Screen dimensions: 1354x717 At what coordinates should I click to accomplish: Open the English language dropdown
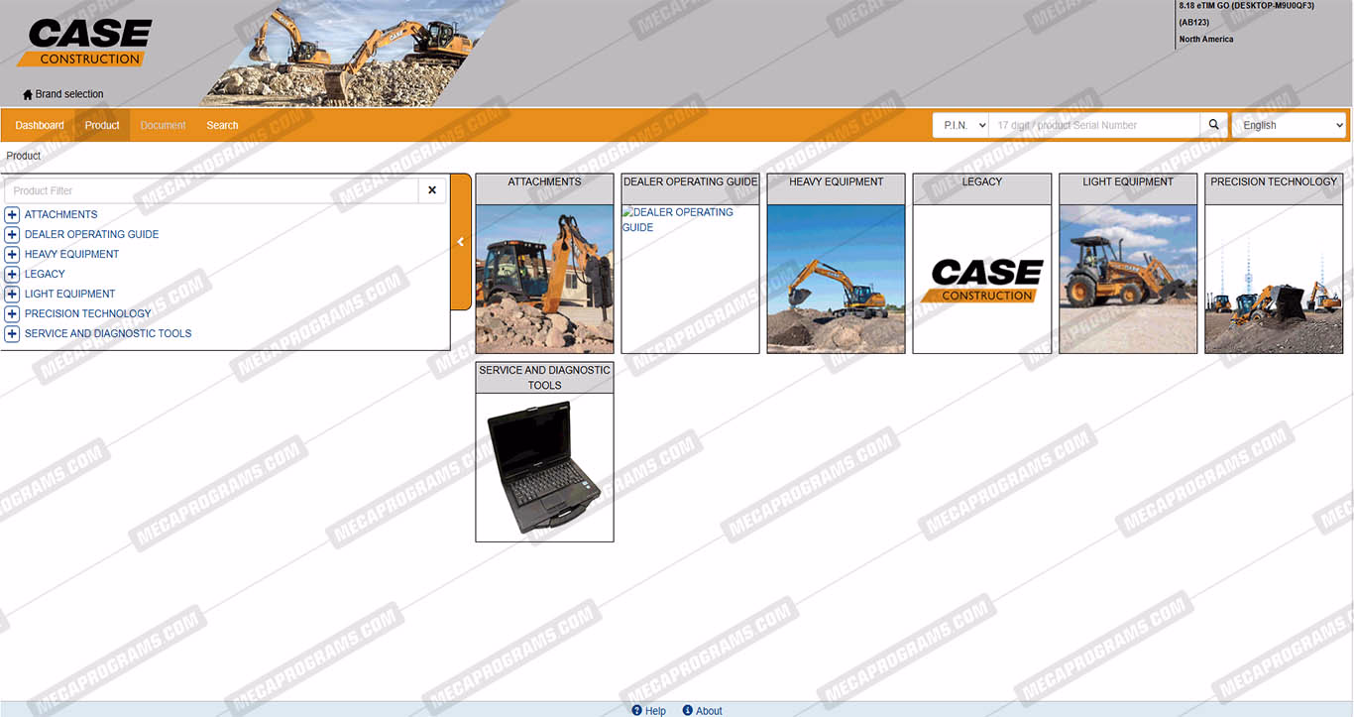[1289, 125]
